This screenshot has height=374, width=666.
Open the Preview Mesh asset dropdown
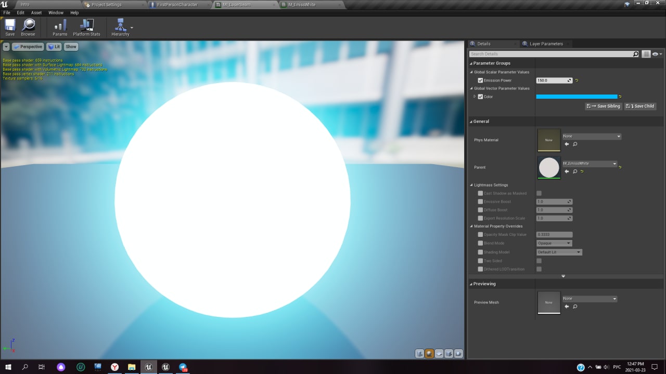coord(590,299)
